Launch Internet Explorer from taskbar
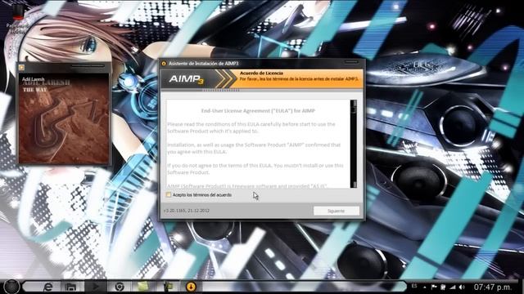The height and width of the screenshot is (294, 524). tap(48, 287)
